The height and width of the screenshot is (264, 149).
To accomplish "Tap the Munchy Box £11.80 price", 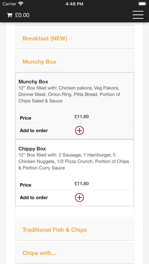I will coord(81,116).
